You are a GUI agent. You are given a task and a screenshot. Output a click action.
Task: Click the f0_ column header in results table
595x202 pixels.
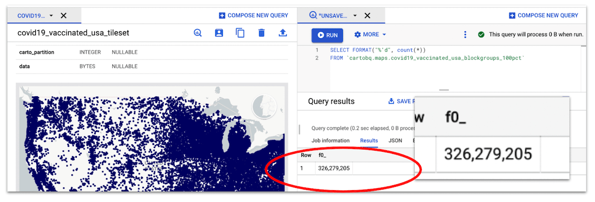(x=322, y=156)
